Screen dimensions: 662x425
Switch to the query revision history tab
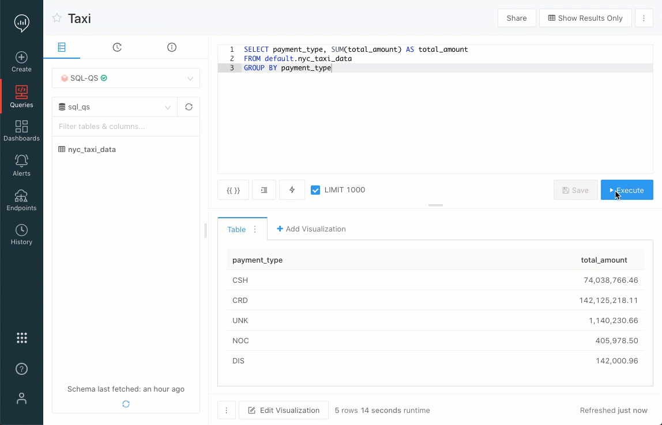click(x=117, y=47)
